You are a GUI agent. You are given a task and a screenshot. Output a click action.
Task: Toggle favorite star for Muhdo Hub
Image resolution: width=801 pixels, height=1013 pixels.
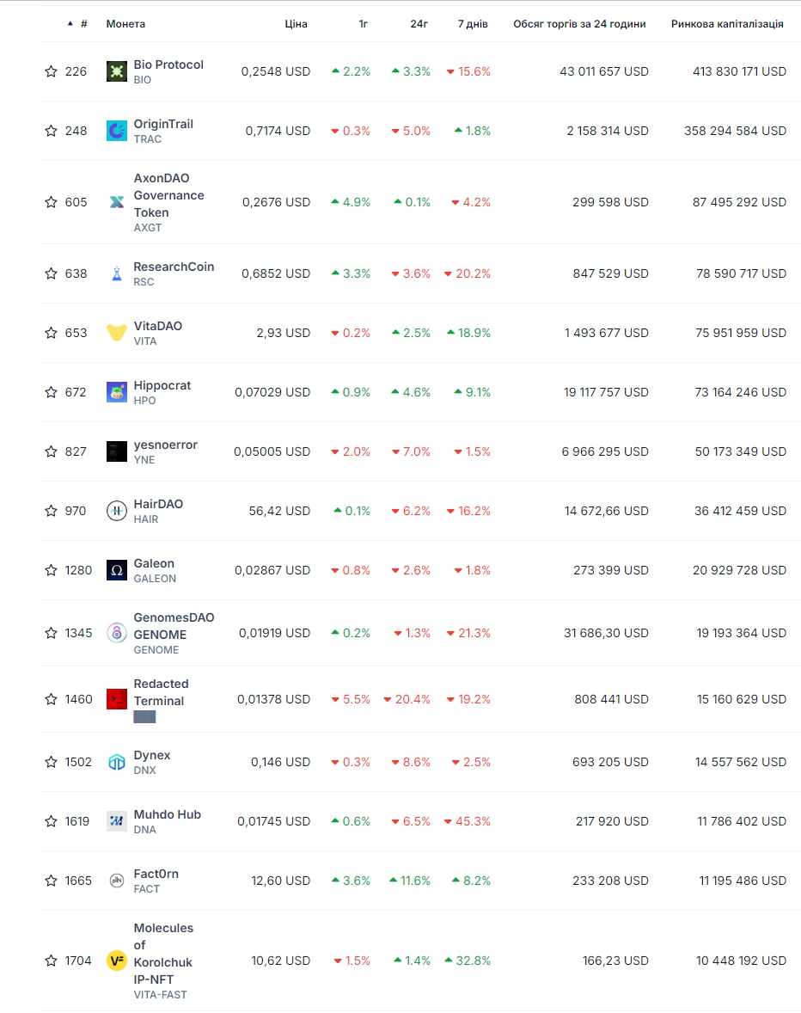click(x=51, y=821)
